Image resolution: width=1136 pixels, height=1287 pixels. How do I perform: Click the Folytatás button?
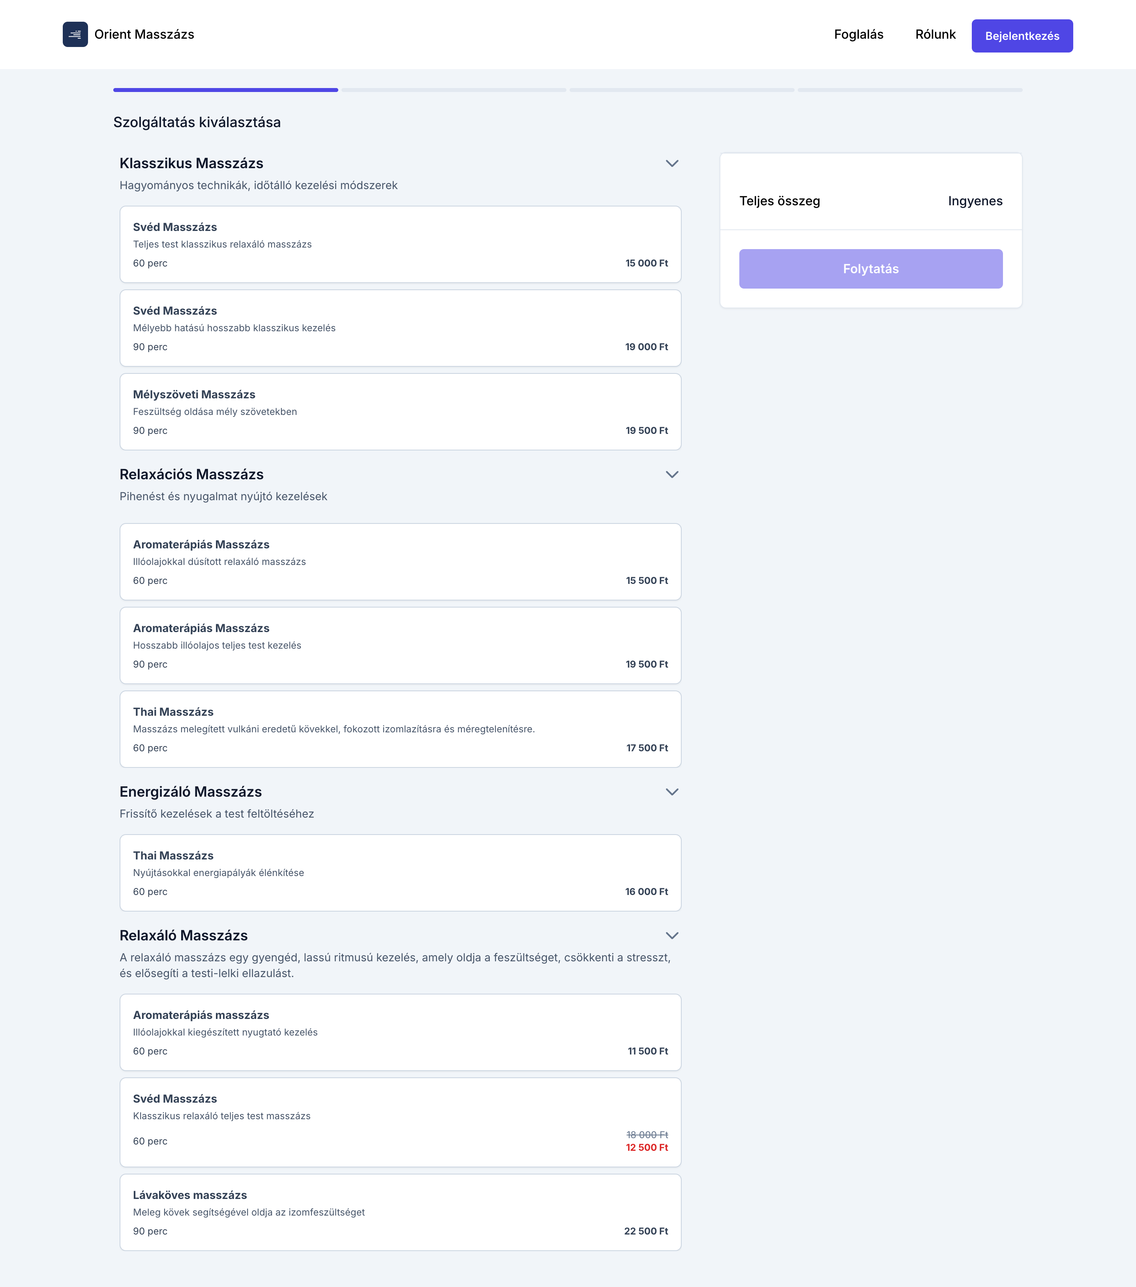click(871, 269)
